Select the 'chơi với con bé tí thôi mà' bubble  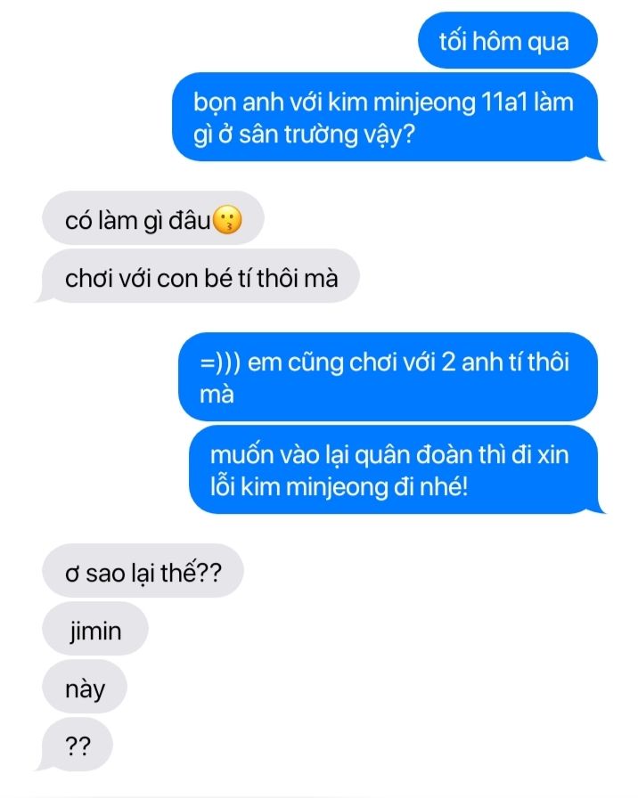pyautogui.click(x=199, y=276)
